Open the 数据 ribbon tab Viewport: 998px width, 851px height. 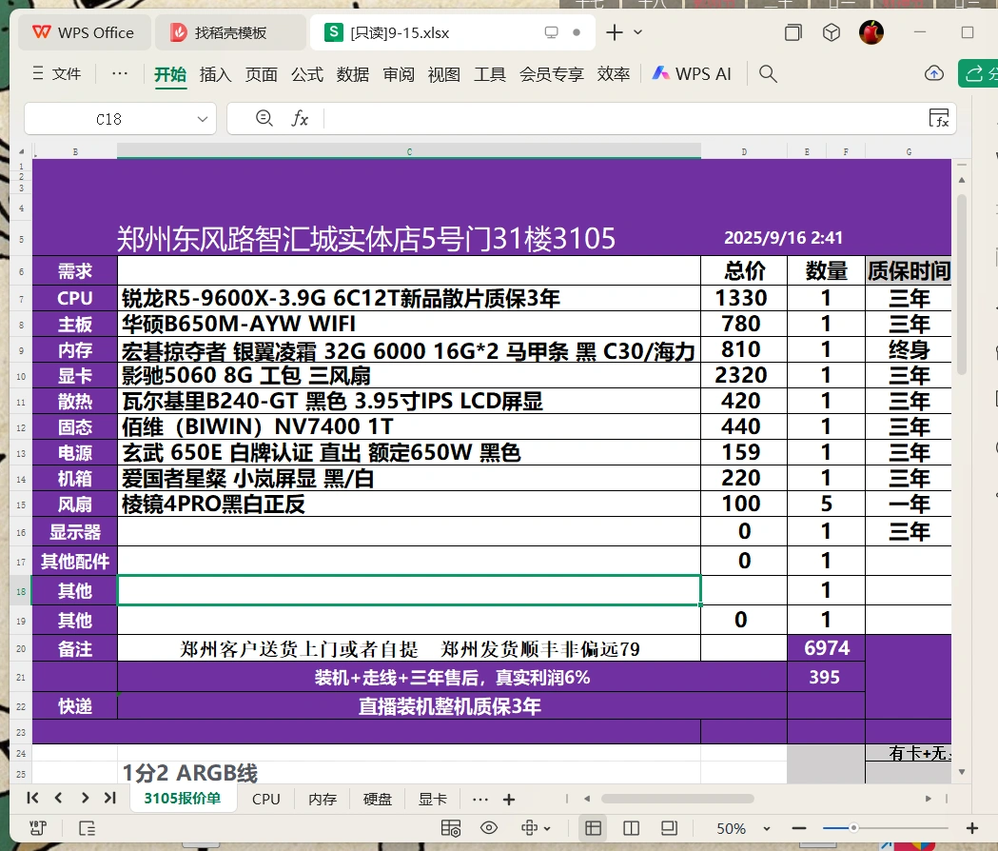pos(353,74)
